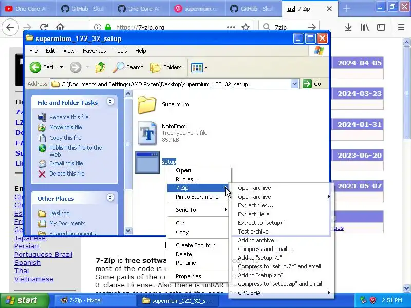Open the Explorer Edit menu
The image size is (411, 308).
50,51
